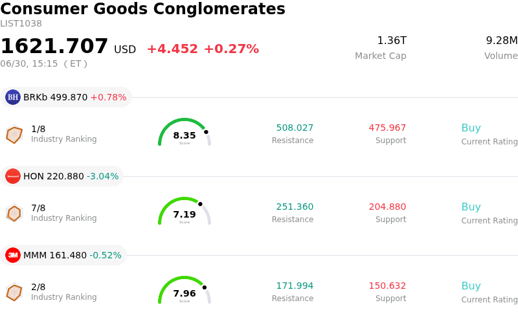The width and height of the screenshot is (518, 316).
Task: Click the radar chart icon beside 2/8 ranking
Action: click(x=14, y=293)
